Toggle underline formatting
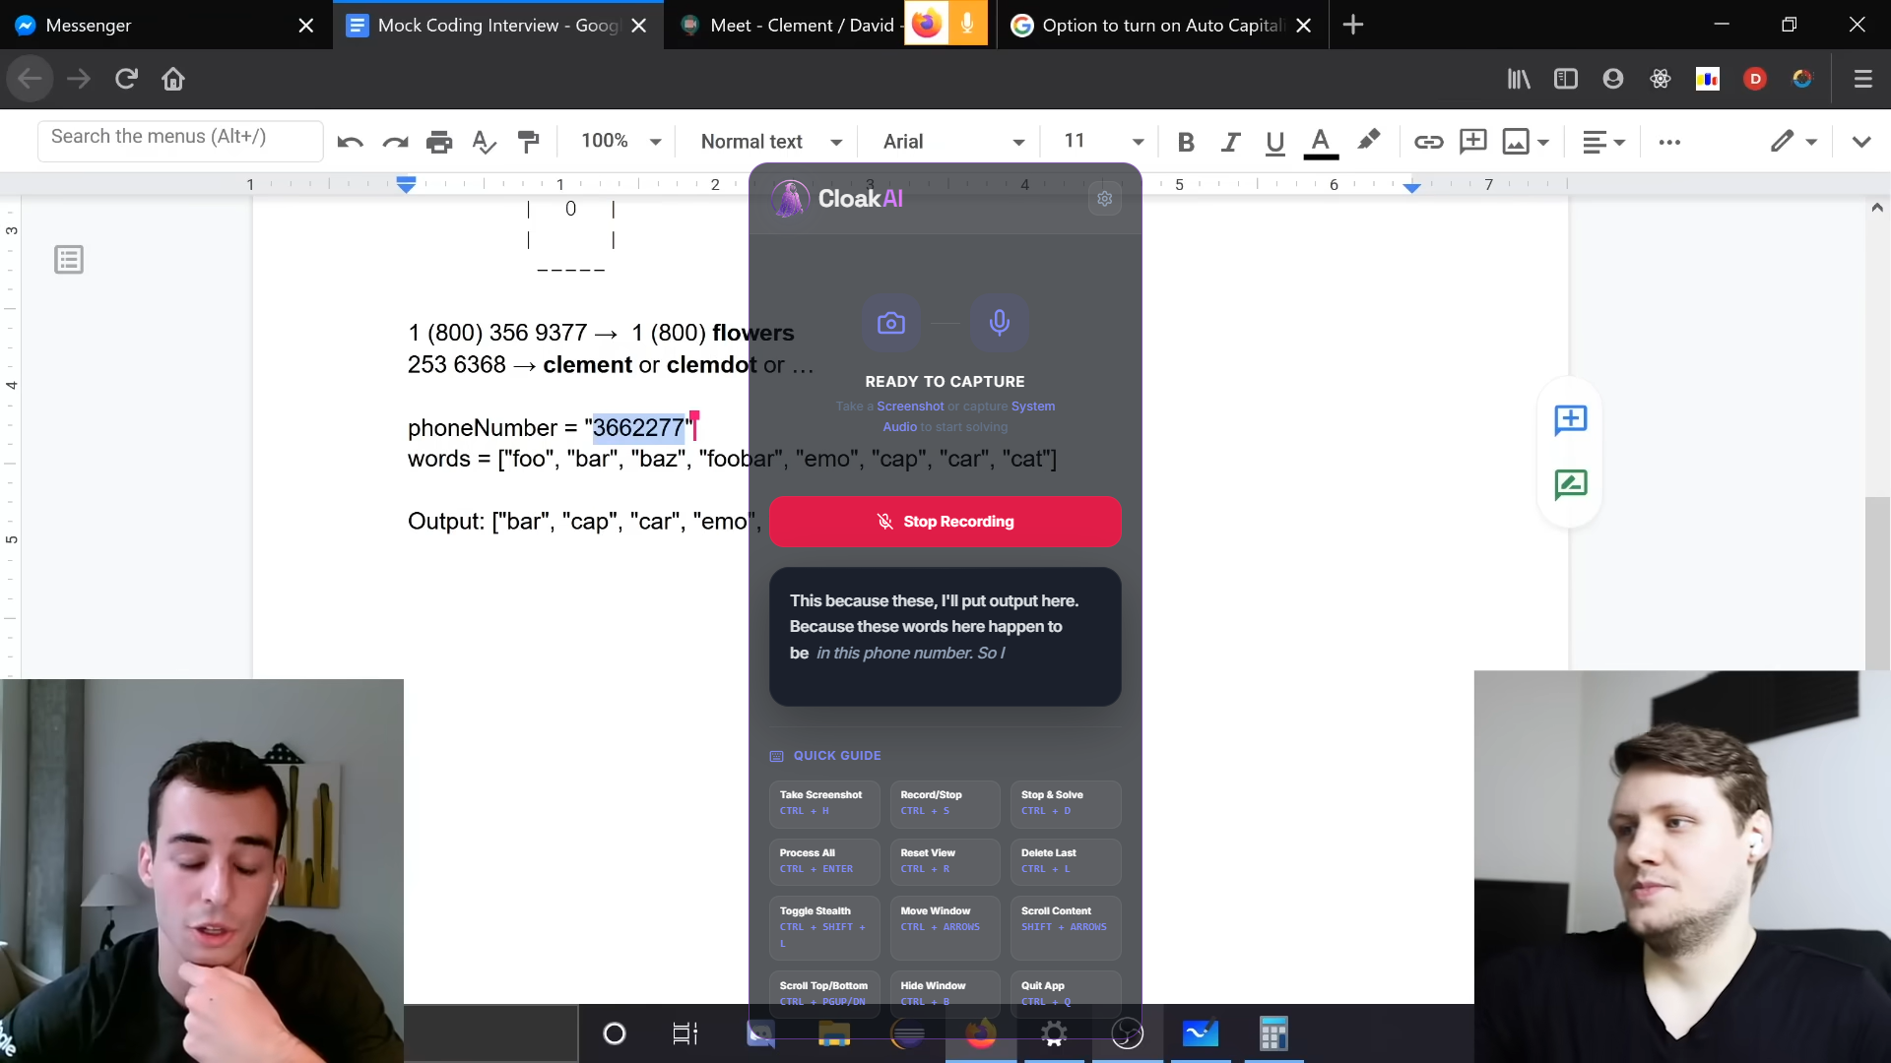The image size is (1891, 1063). coord(1274,142)
